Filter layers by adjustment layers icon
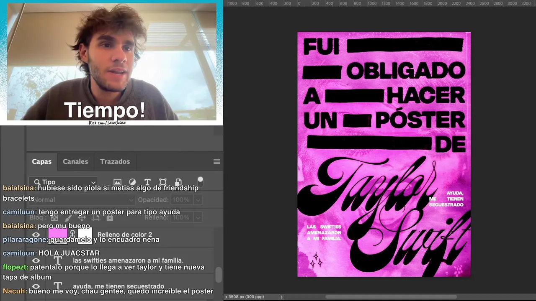Image resolution: width=536 pixels, height=301 pixels. pos(132,182)
